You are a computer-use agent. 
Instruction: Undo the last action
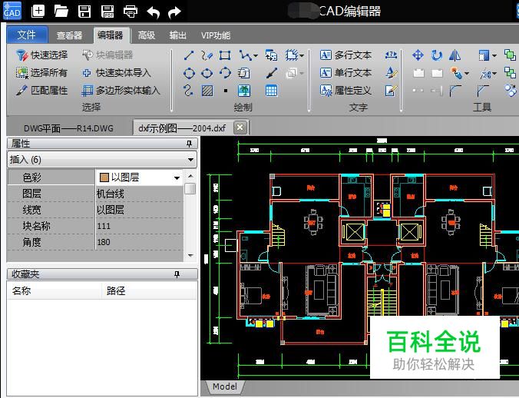pos(153,12)
